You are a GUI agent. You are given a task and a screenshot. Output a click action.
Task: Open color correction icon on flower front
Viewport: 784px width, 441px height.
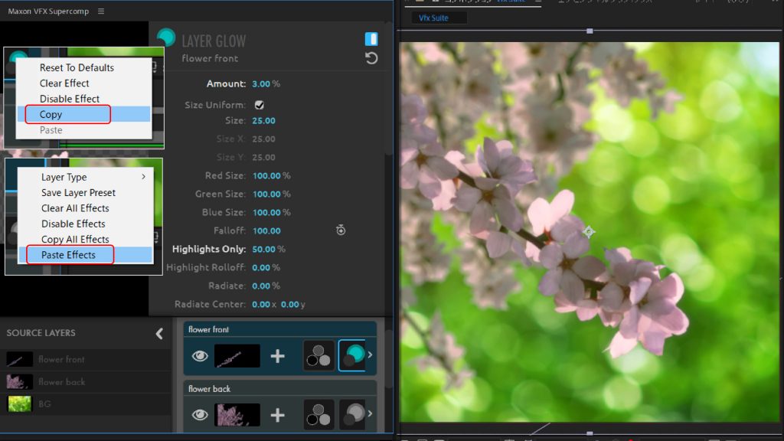pyautogui.click(x=318, y=356)
